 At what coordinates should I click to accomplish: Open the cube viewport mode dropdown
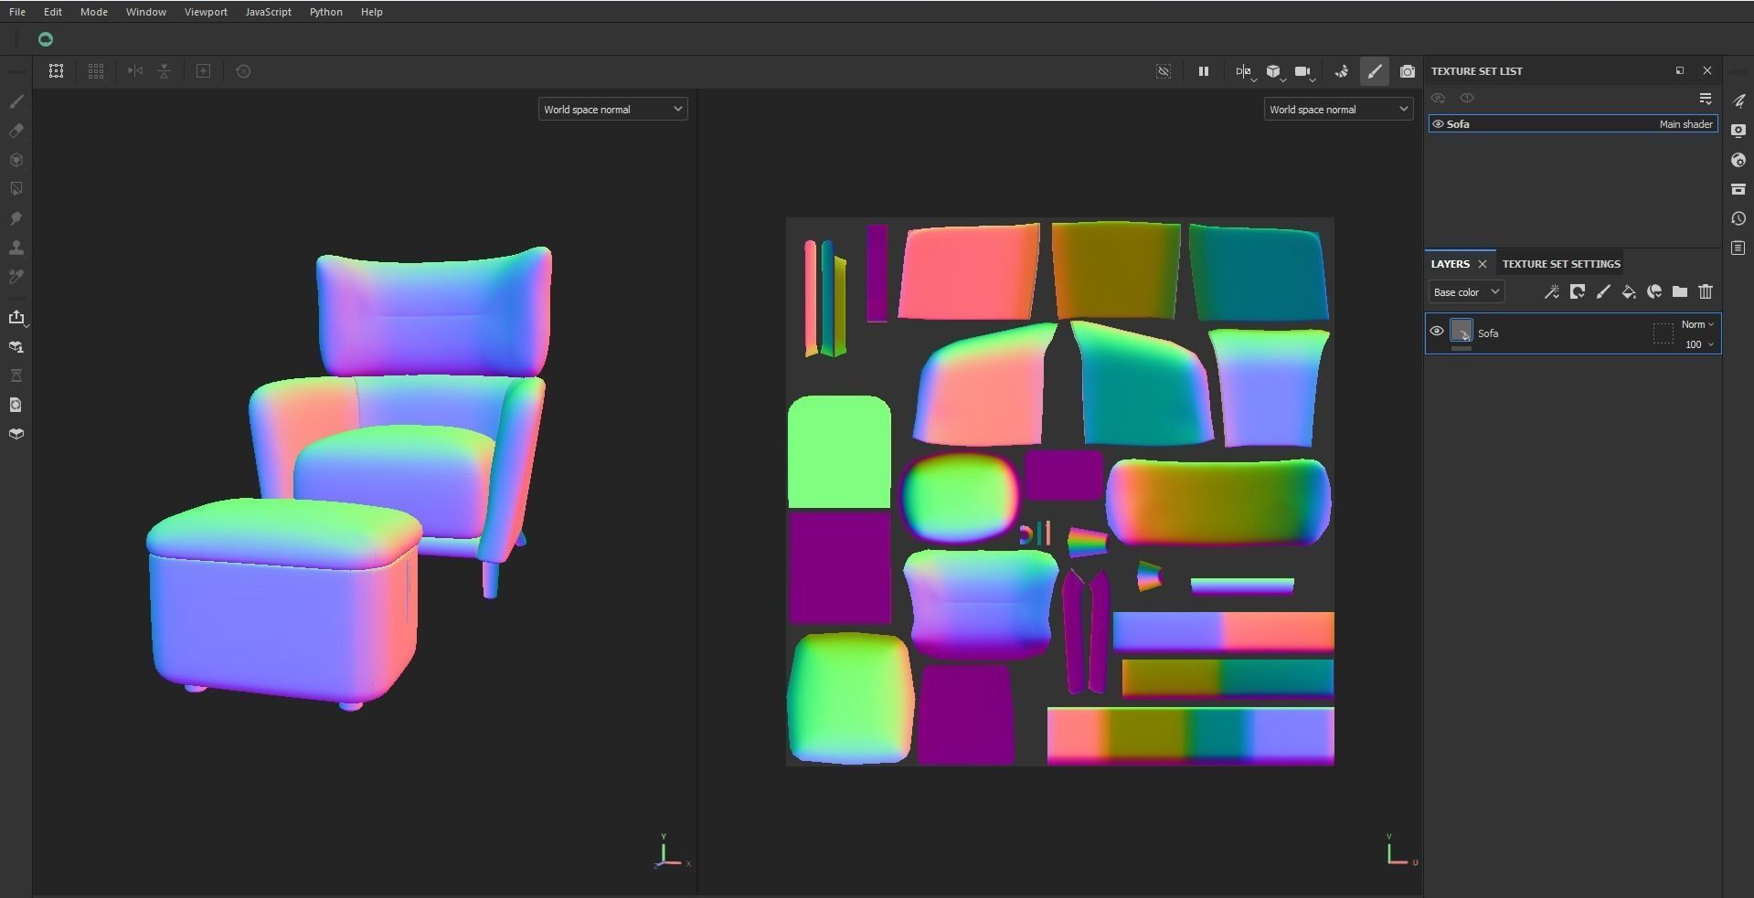tap(1275, 72)
